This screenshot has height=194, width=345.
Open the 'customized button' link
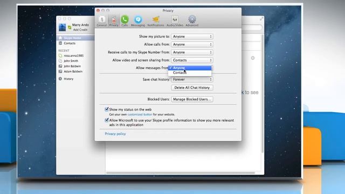pos(140,115)
